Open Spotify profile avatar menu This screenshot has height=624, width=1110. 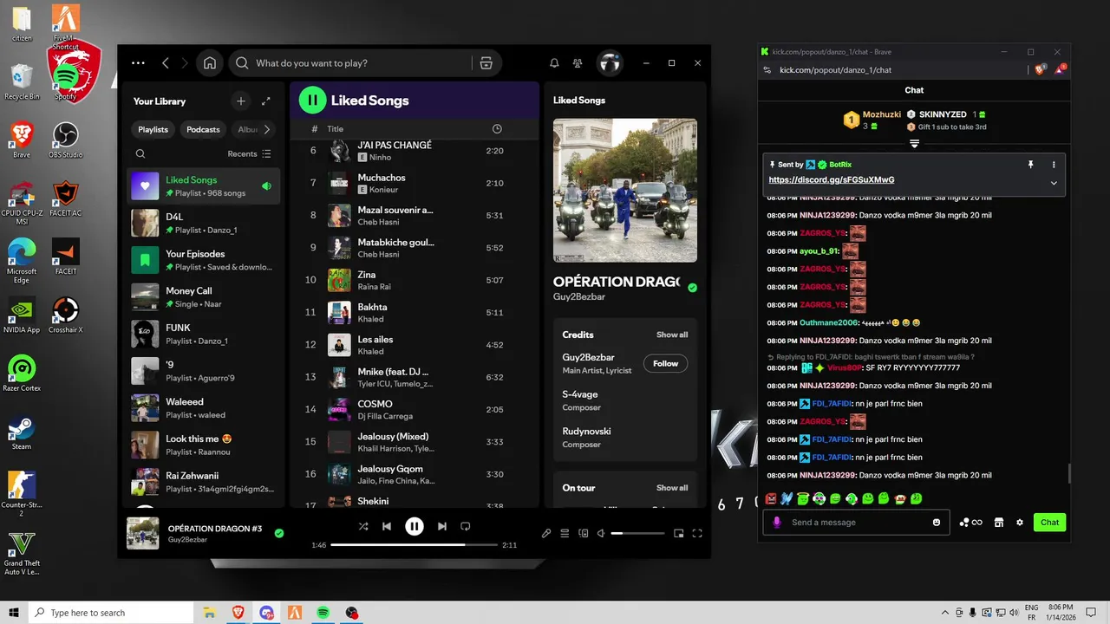[x=610, y=63]
